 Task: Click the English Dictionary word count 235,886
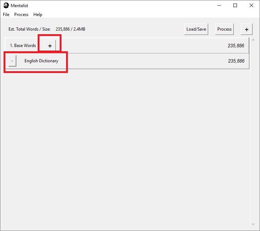[236, 61]
